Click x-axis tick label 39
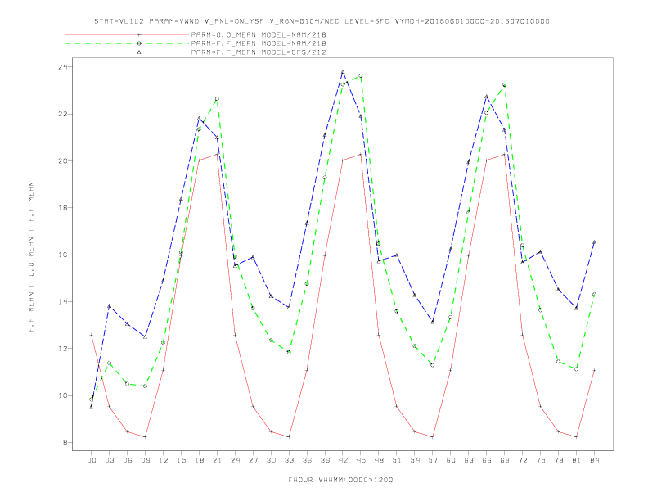The height and width of the screenshot is (501, 648). point(325,460)
